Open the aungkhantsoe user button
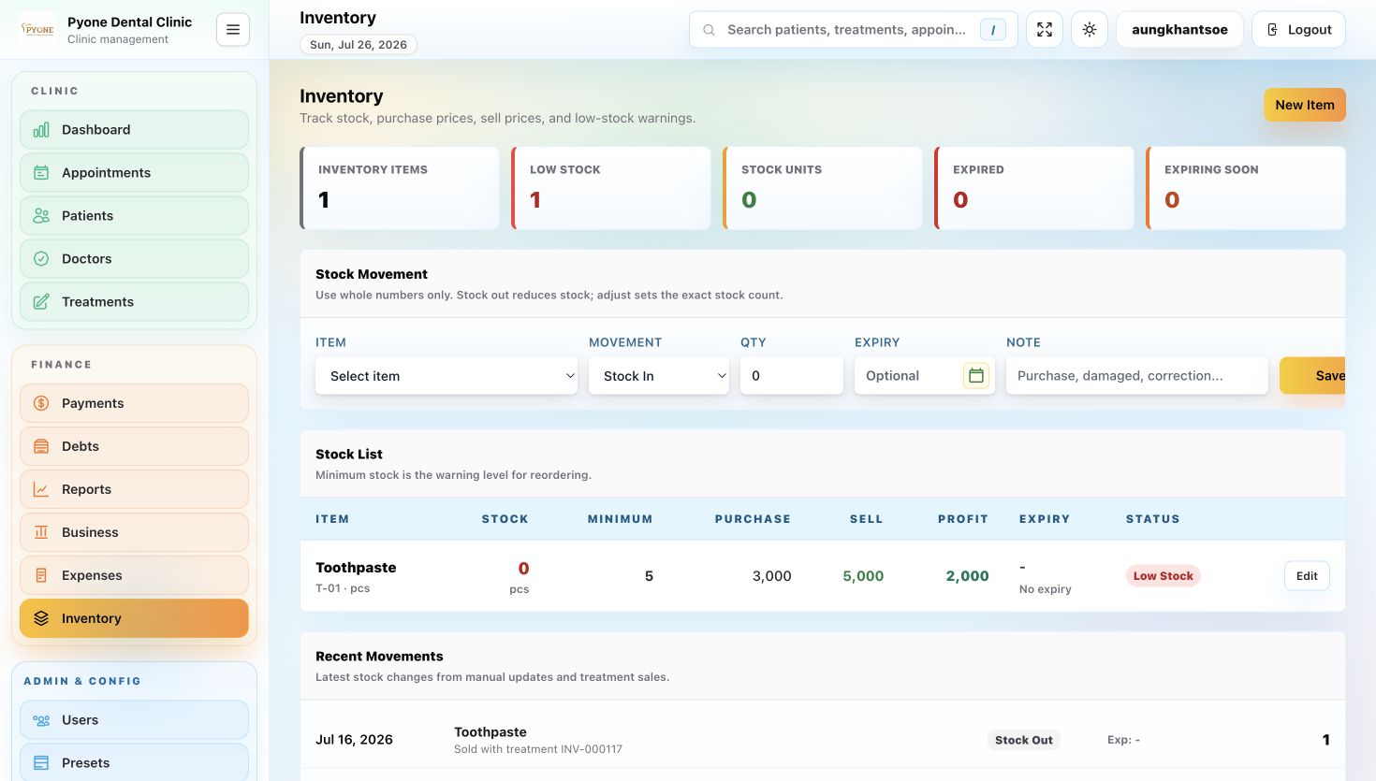 pos(1179,30)
